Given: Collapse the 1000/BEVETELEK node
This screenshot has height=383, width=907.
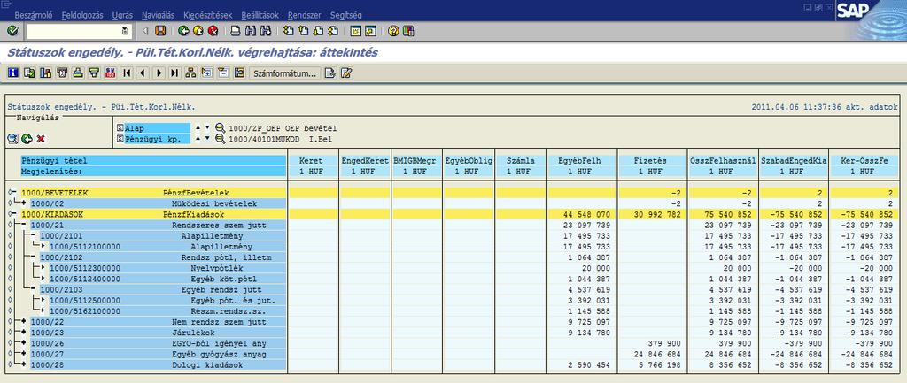Looking at the screenshot, I should [x=14, y=192].
